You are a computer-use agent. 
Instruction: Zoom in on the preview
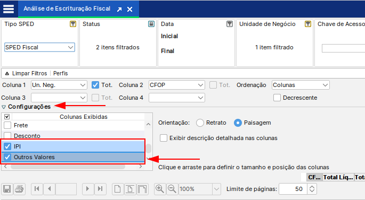pyautogui.click(x=160, y=189)
